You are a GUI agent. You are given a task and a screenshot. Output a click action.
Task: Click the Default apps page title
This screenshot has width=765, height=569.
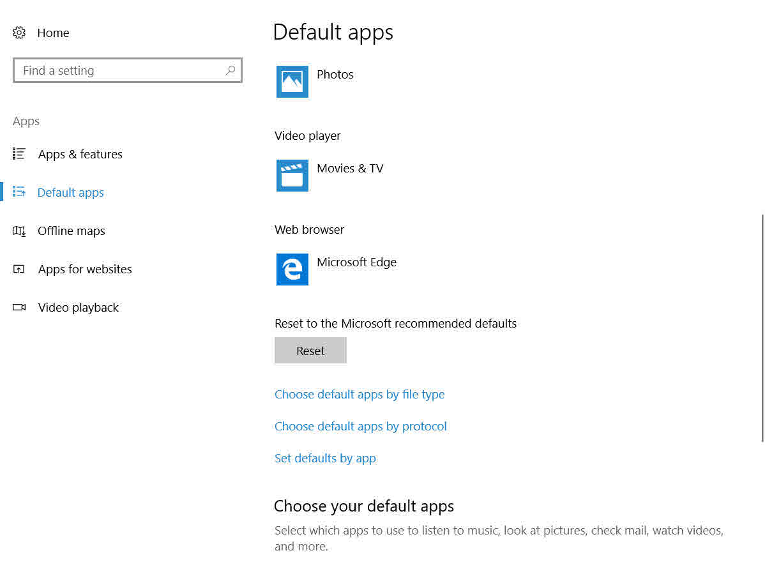[333, 33]
